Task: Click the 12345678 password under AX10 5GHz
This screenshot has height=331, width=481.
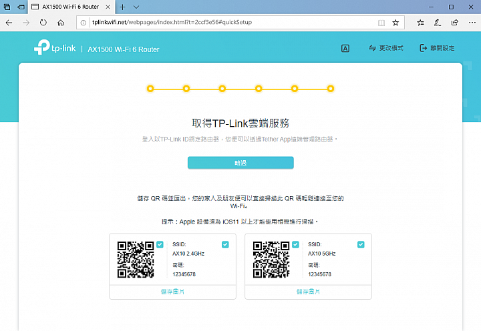Action: click(x=319, y=274)
